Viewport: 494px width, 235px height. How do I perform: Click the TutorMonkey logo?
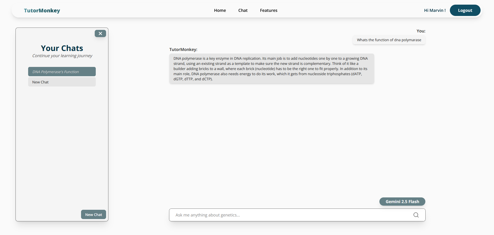42,11
